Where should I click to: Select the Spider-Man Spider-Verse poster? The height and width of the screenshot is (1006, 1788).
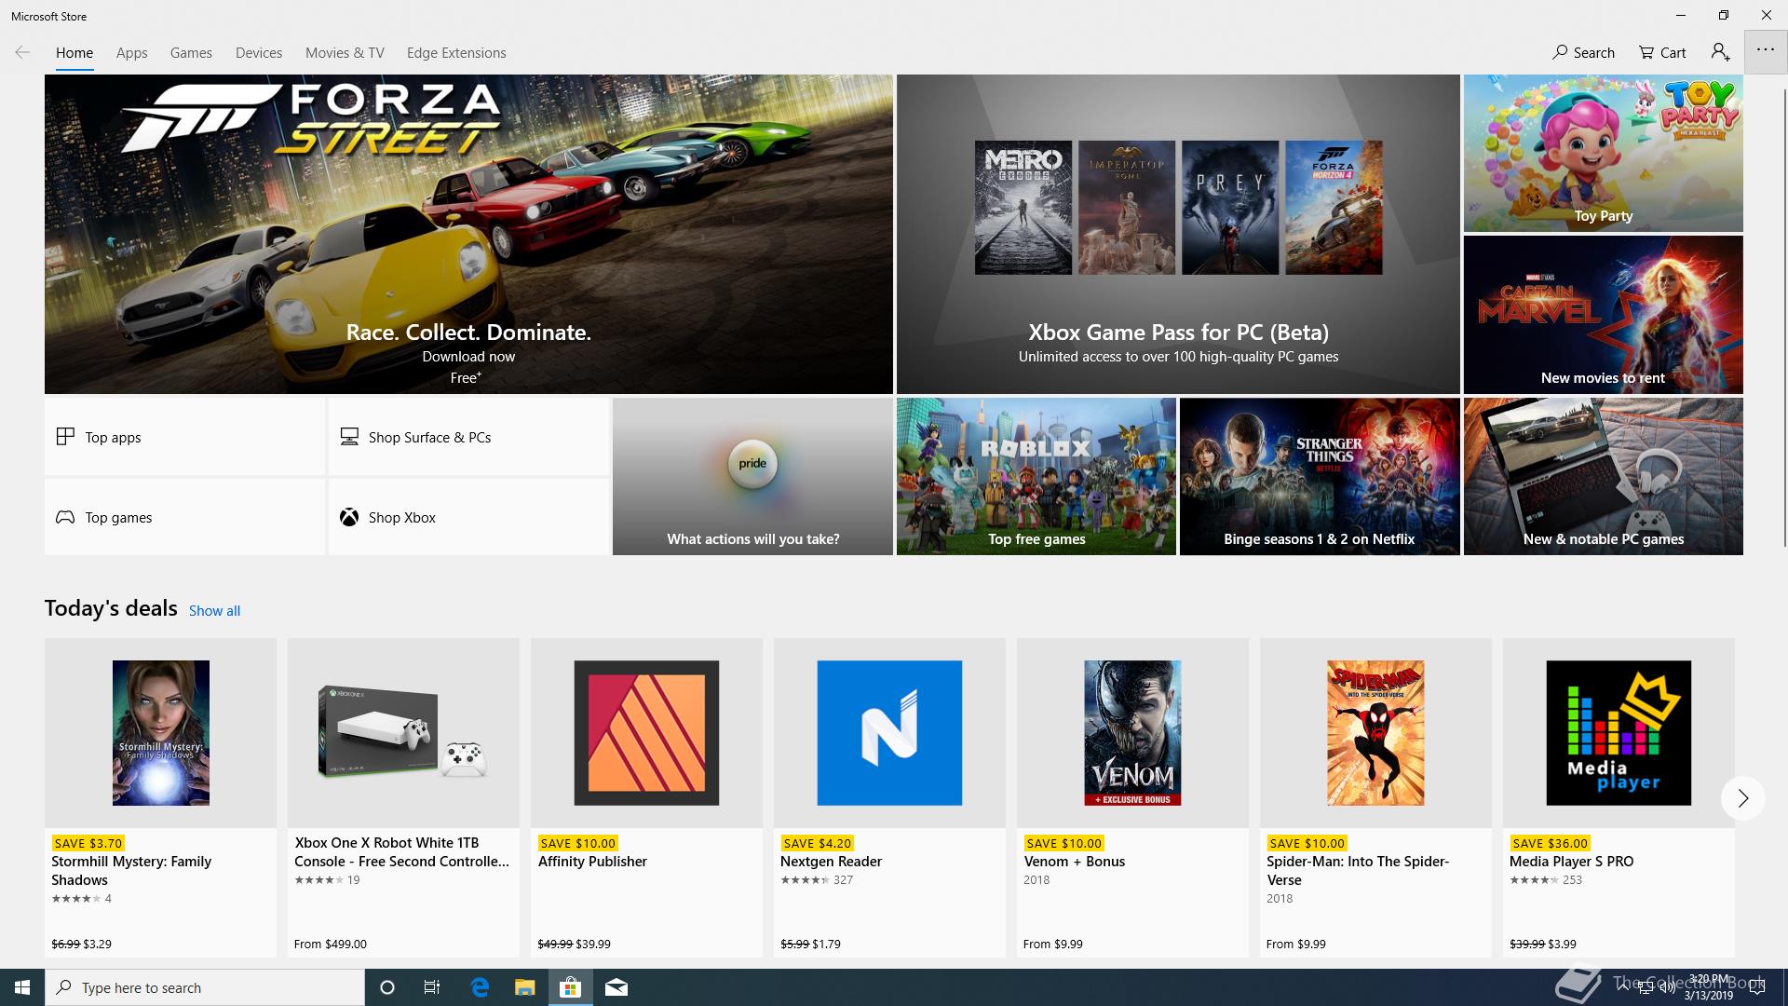click(1375, 733)
